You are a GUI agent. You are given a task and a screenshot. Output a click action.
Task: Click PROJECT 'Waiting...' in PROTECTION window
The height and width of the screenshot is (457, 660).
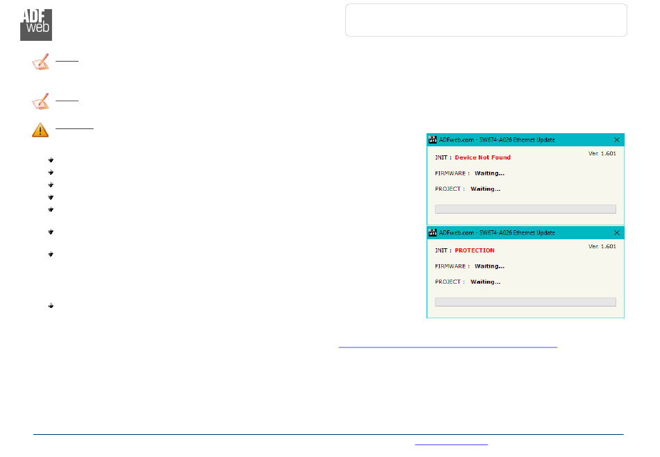(486, 282)
